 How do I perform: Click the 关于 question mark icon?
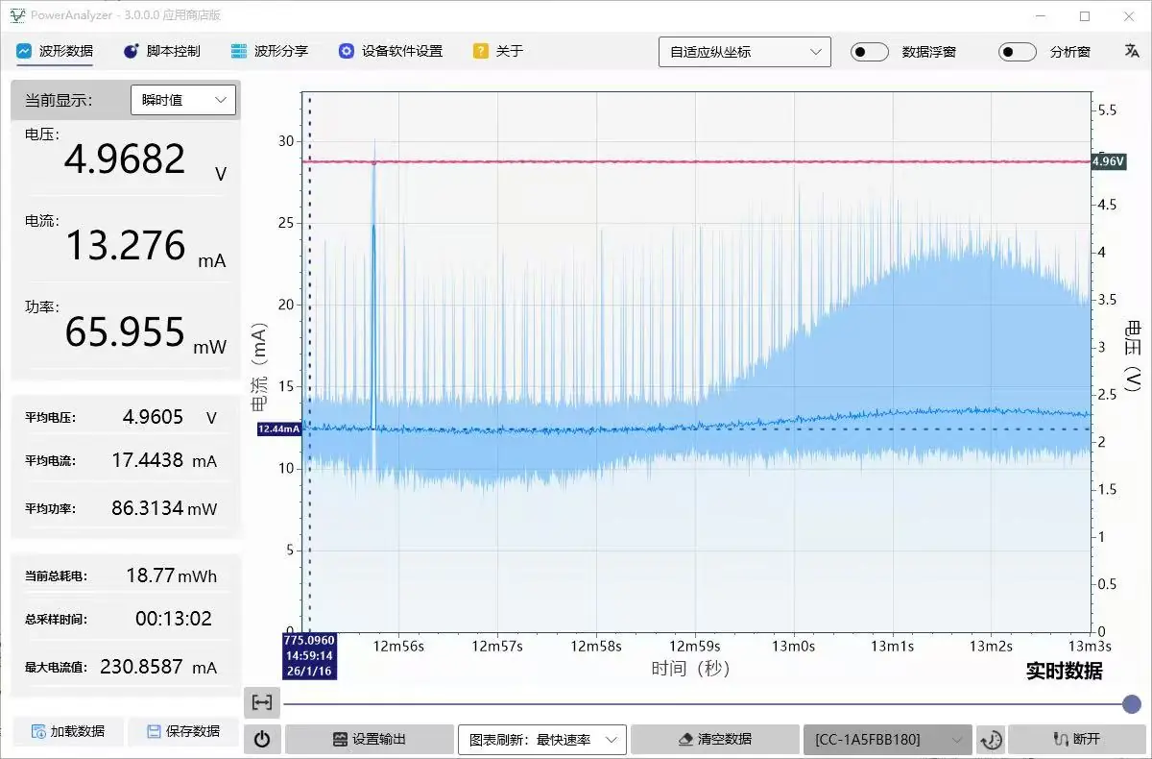(479, 51)
